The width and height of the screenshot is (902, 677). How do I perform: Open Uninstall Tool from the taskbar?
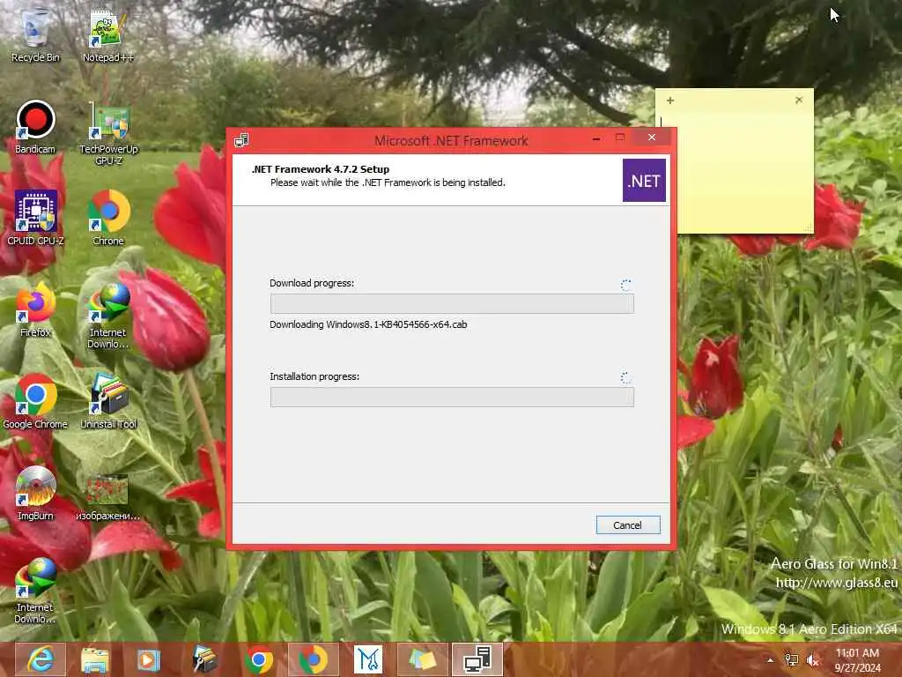[203, 659]
